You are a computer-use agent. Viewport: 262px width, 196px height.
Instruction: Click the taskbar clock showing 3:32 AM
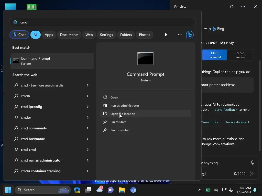(244, 190)
